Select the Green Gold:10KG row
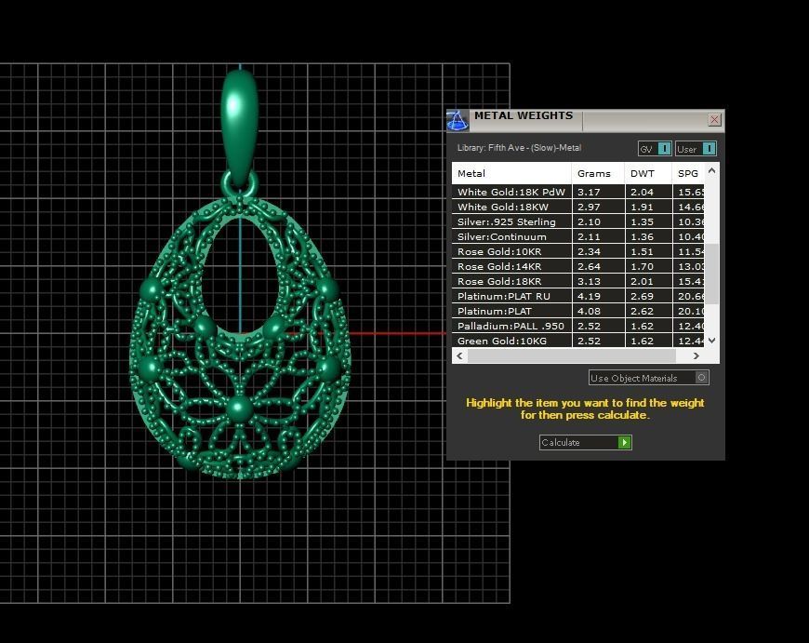 click(x=577, y=341)
